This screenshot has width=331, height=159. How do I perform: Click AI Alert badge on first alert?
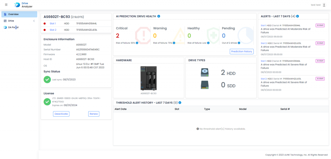[x=320, y=25]
